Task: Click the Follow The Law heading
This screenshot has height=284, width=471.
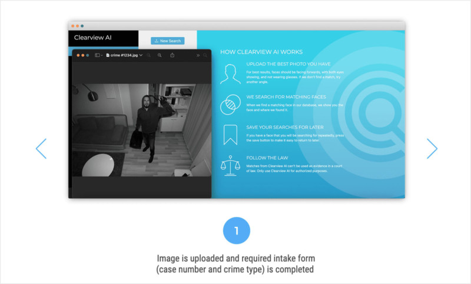Action: [x=267, y=158]
